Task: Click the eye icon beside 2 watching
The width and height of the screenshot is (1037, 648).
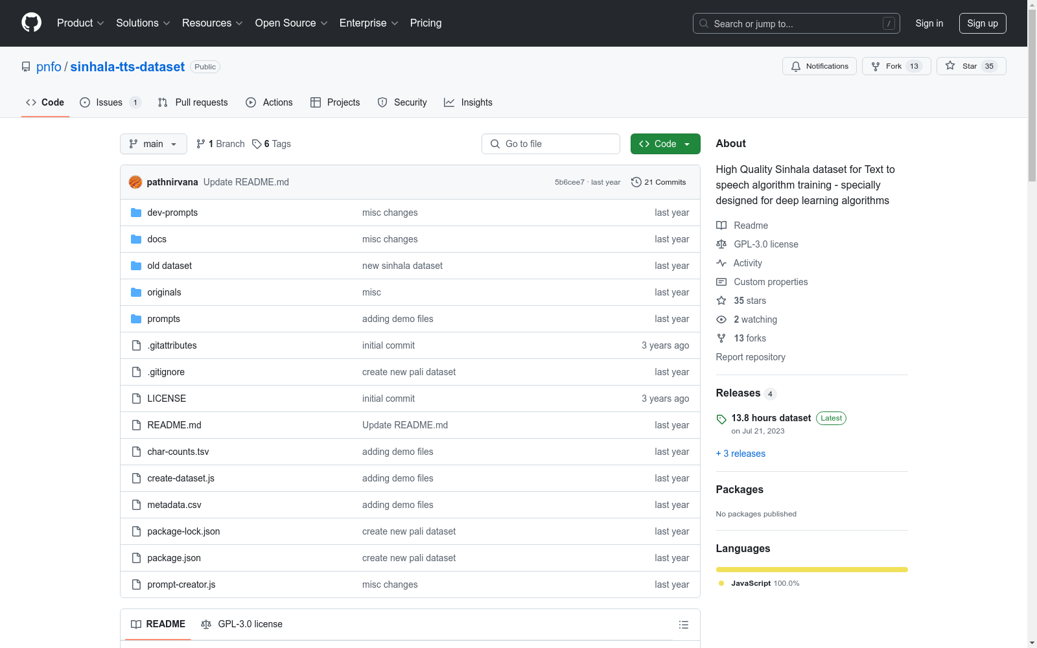Action: coord(721,319)
